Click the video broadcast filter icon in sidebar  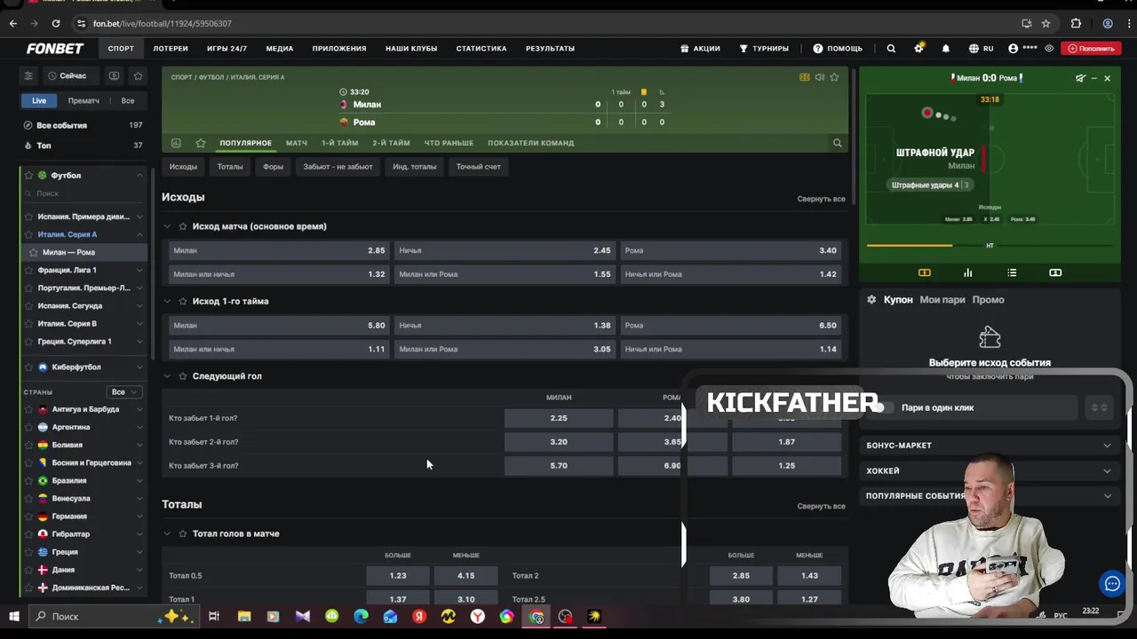(114, 76)
